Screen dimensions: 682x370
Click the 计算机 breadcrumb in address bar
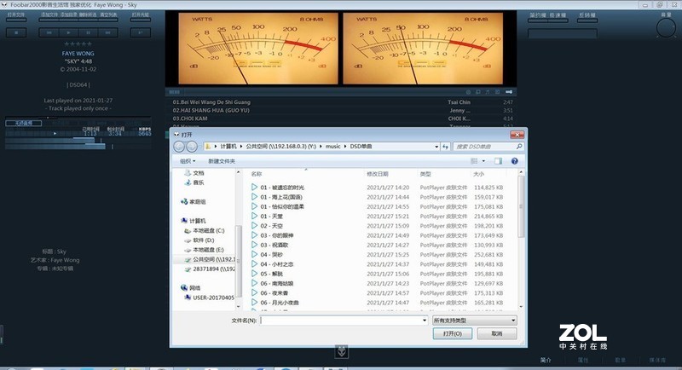point(228,147)
